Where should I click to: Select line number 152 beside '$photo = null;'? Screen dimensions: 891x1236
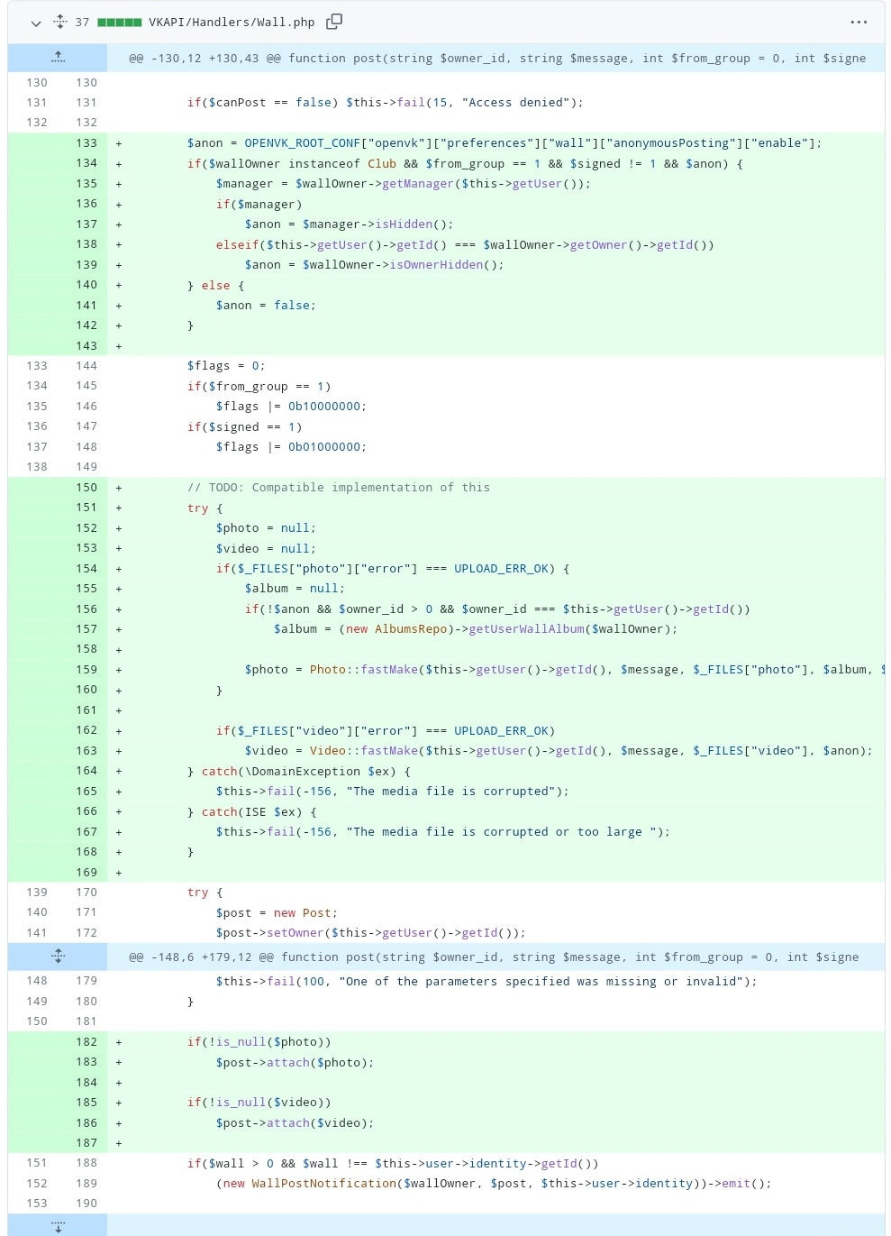86,527
